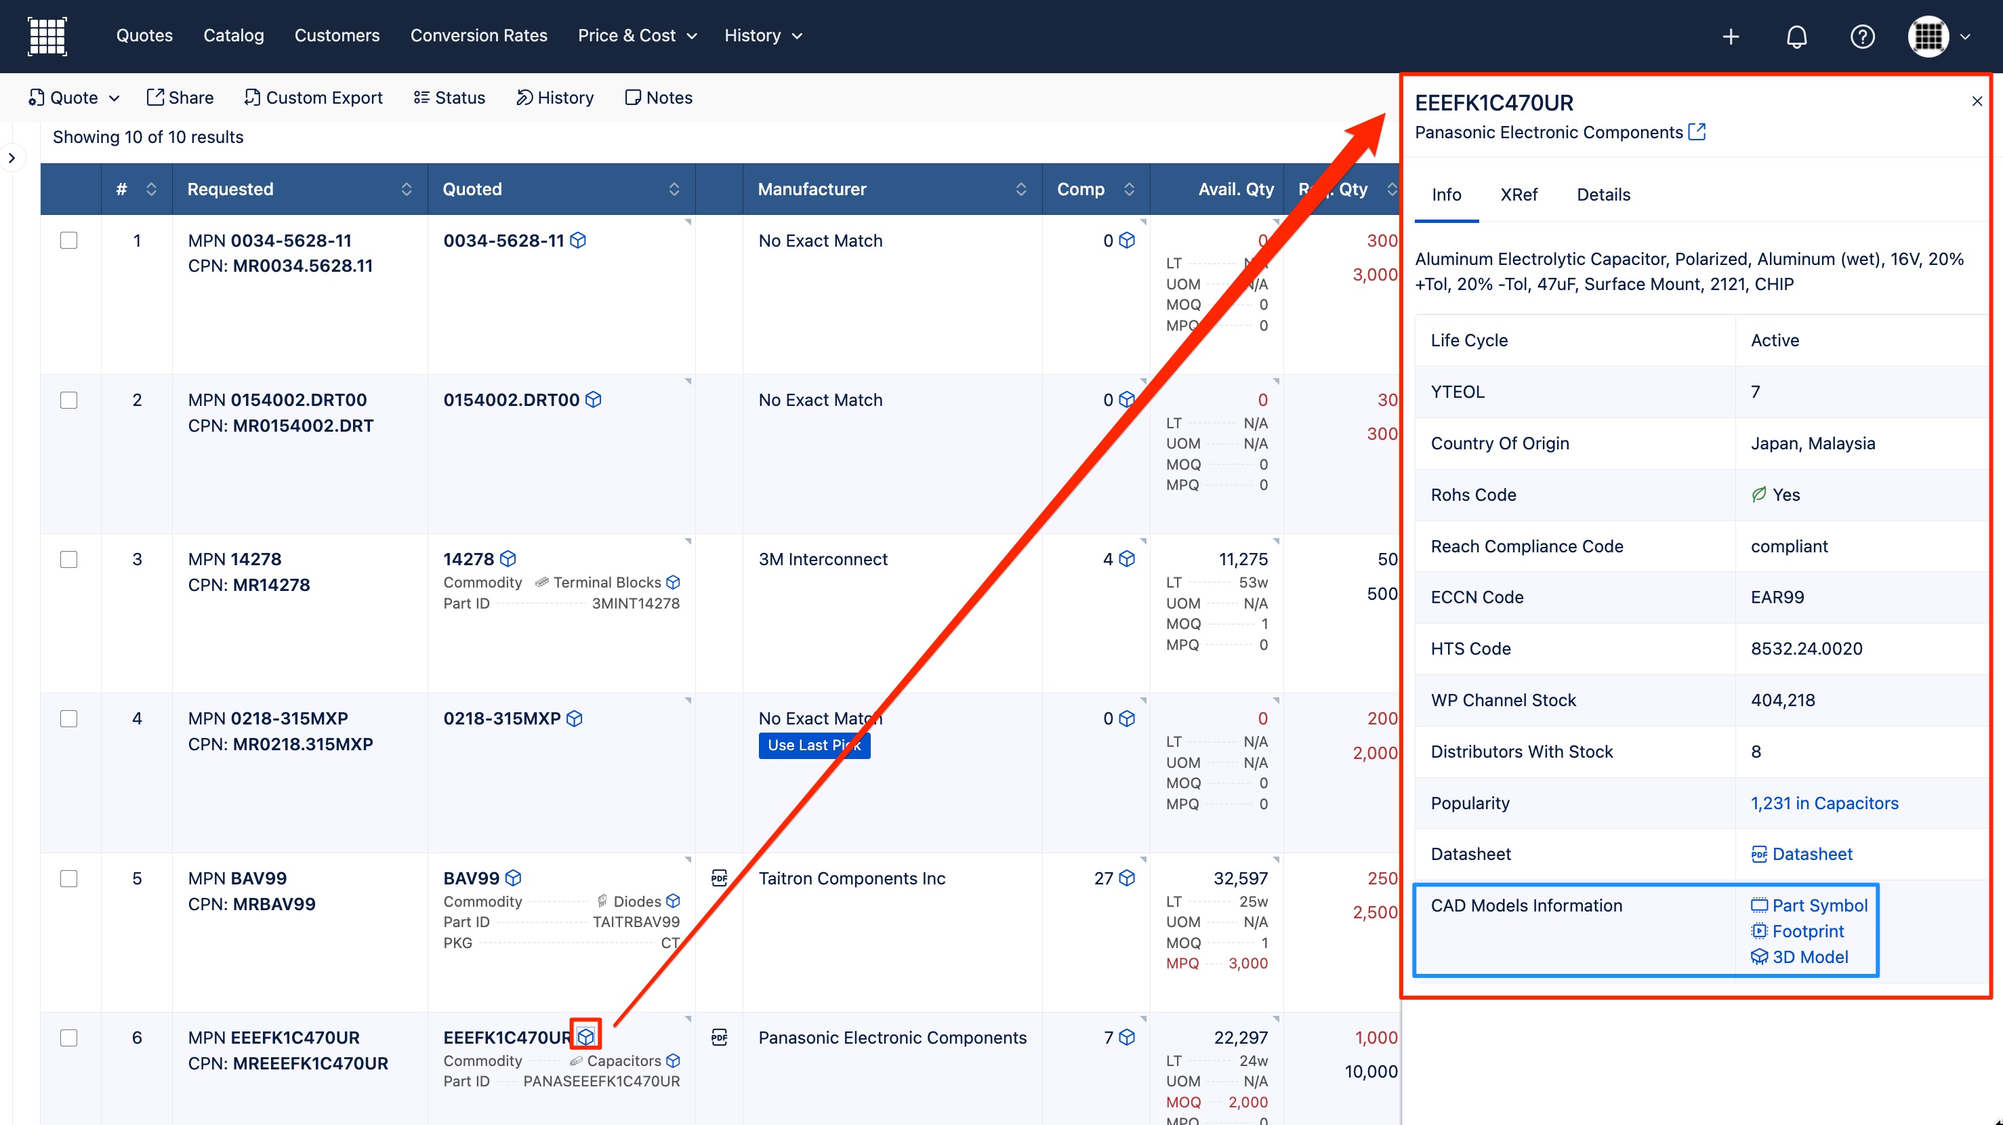Click cube icon beside Comp count 27

[1127, 878]
